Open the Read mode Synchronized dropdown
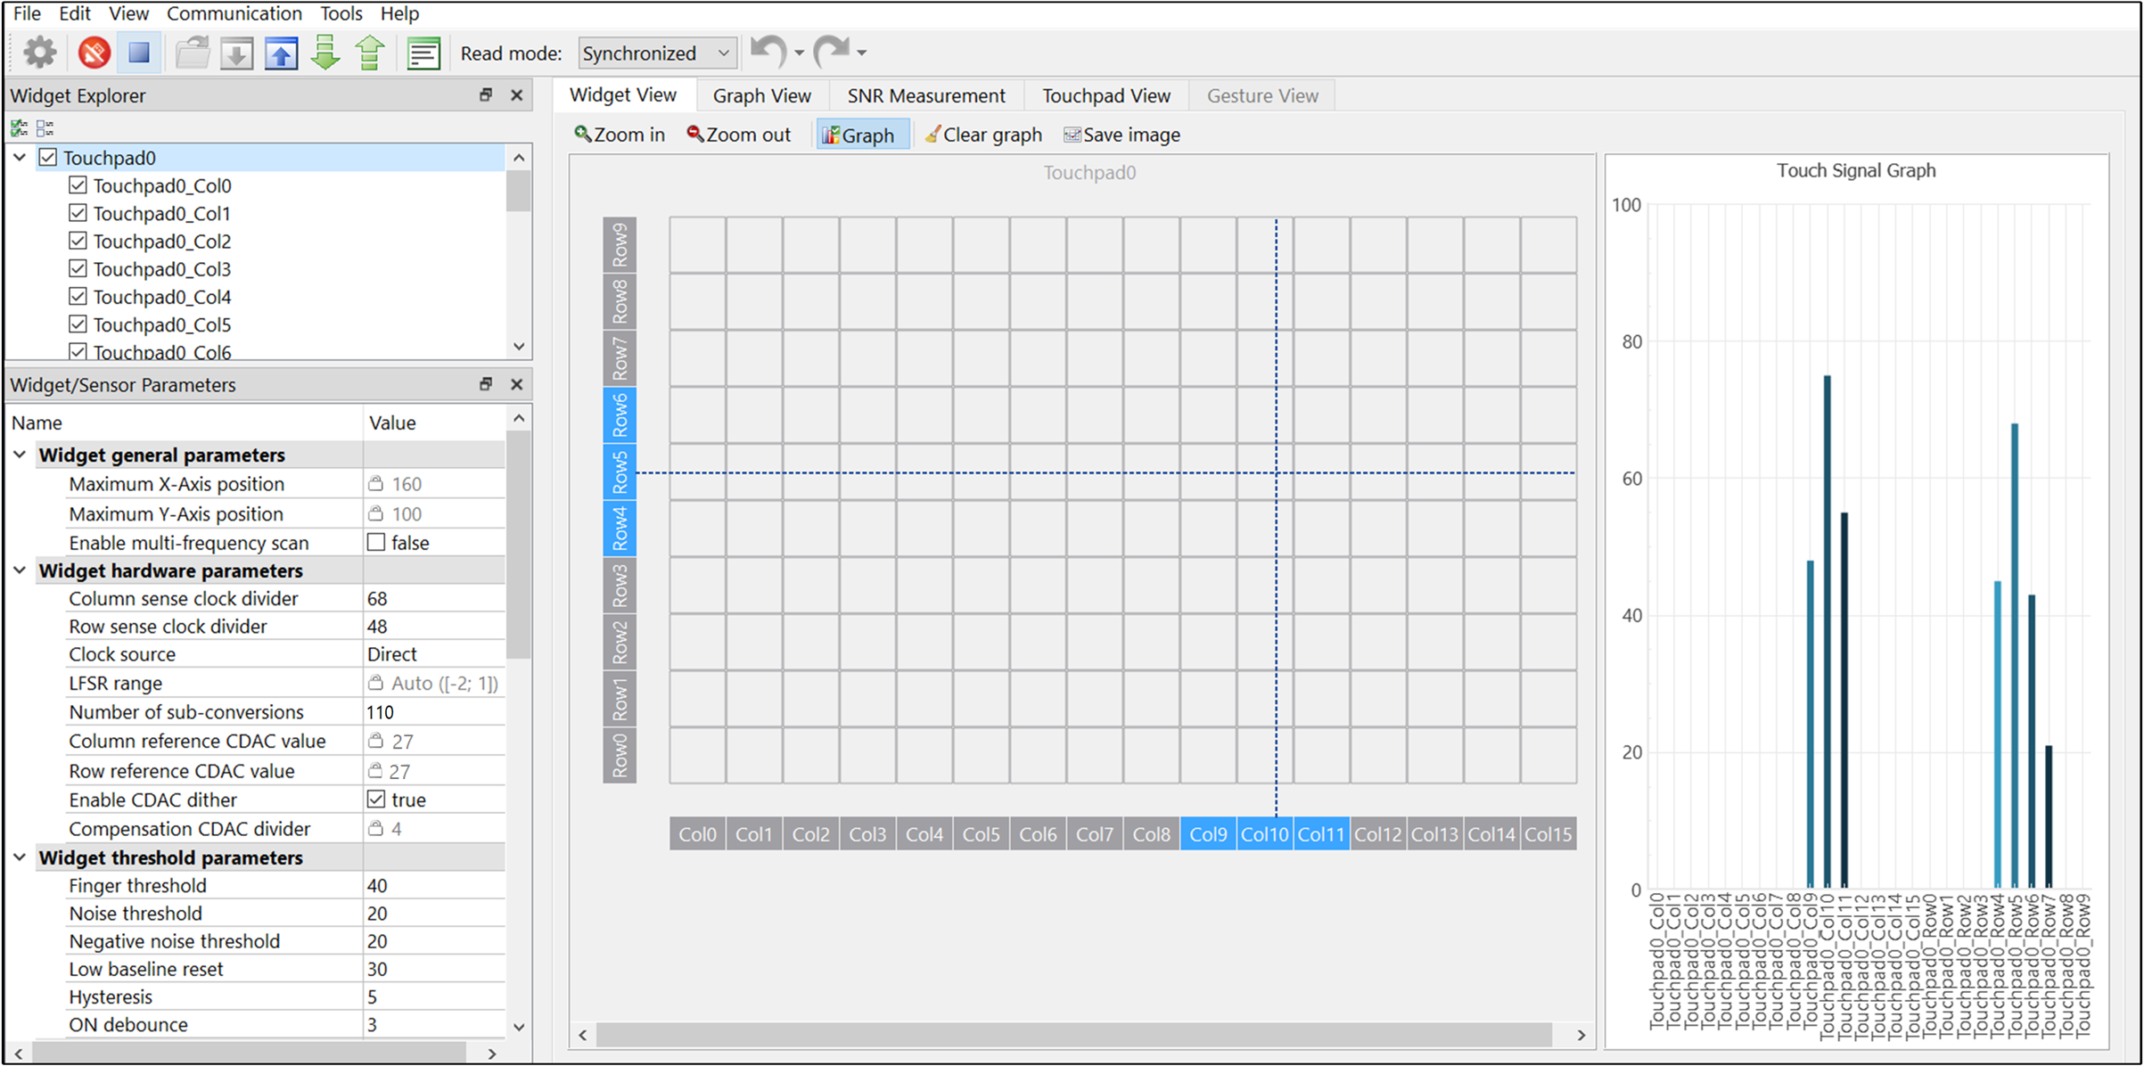2144x1066 pixels. (657, 53)
